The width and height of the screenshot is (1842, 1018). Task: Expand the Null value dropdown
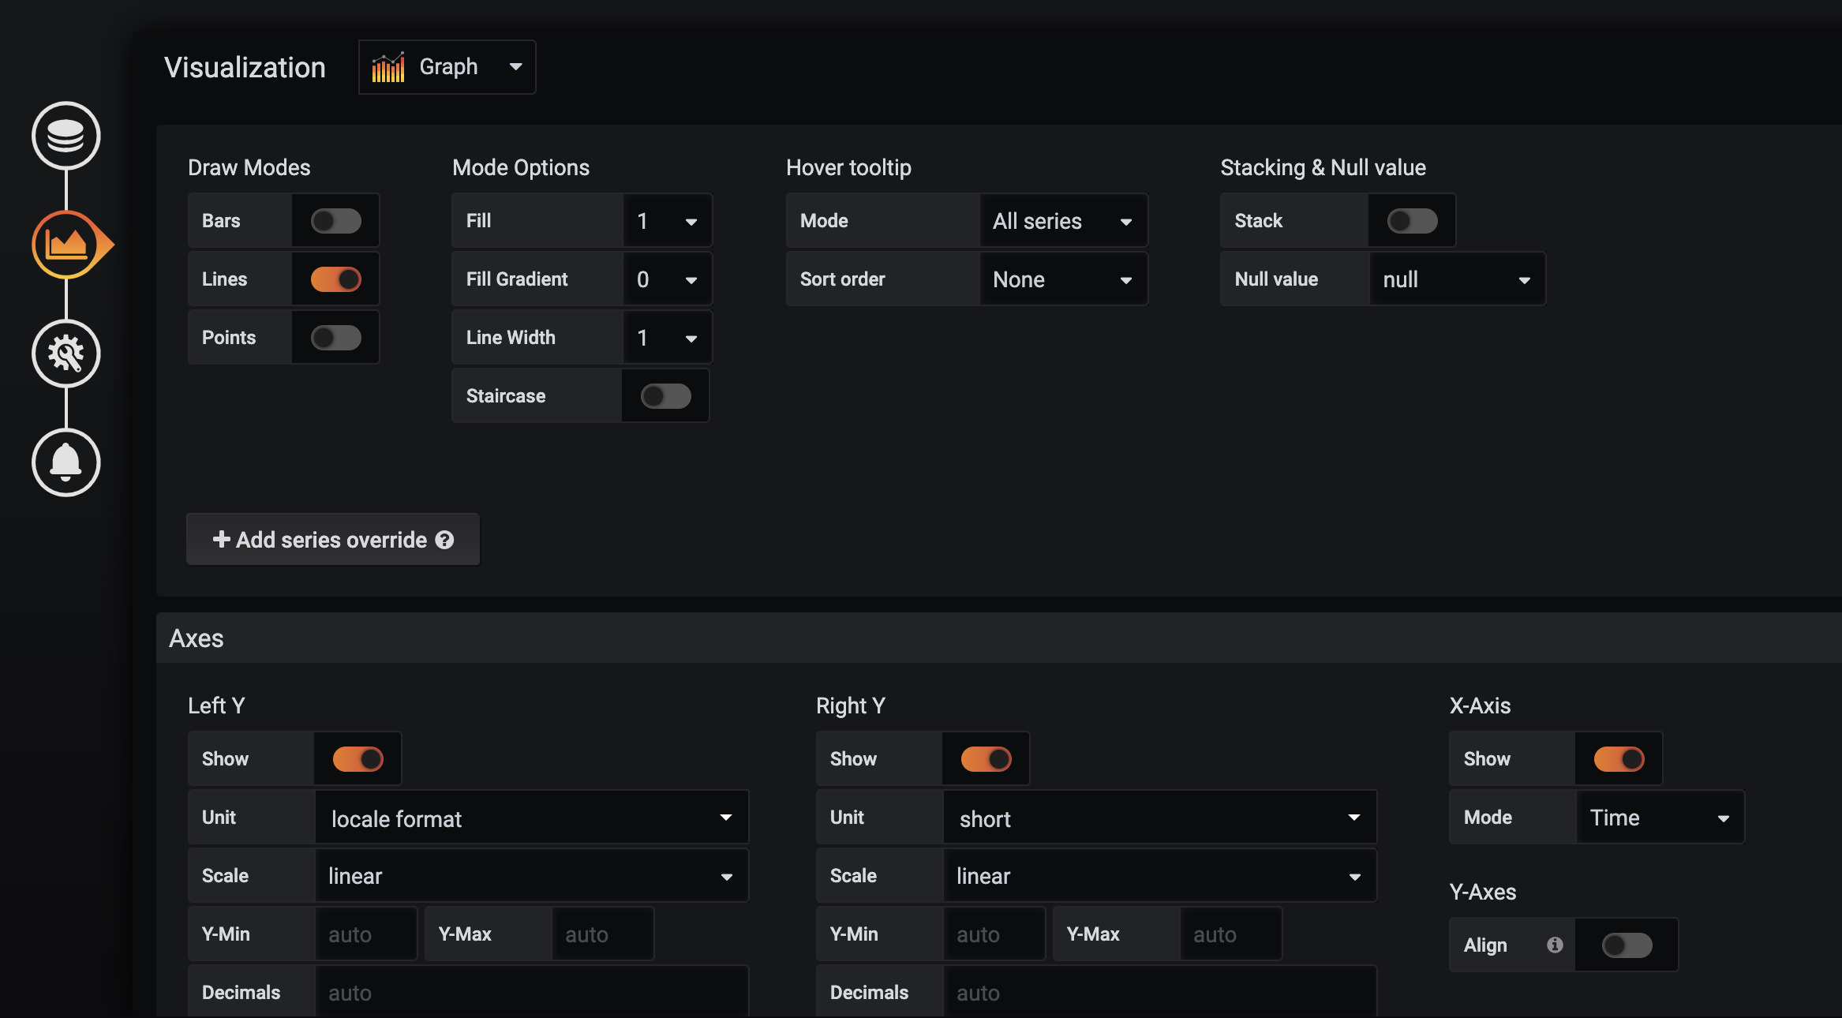coord(1457,279)
